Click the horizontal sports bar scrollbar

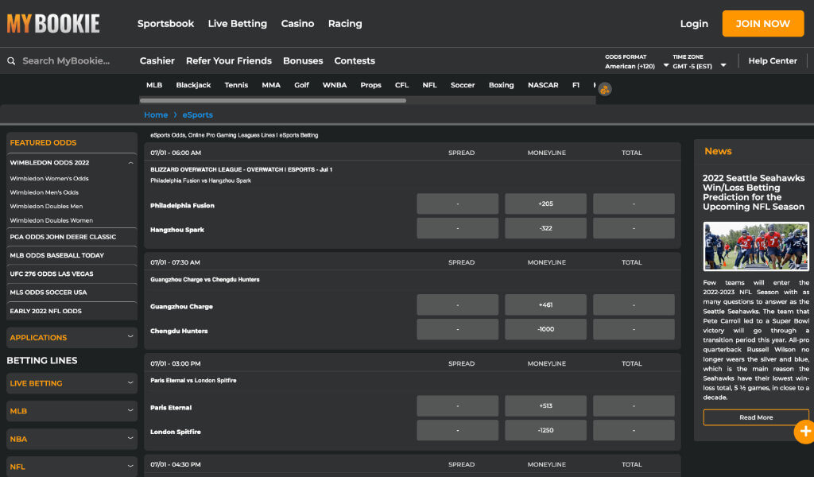coord(273,101)
